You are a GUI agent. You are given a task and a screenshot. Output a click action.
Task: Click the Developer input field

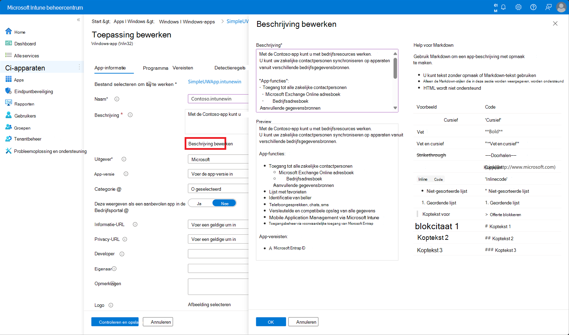click(x=218, y=254)
